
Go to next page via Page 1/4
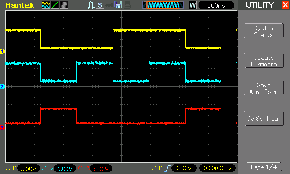[264, 167]
